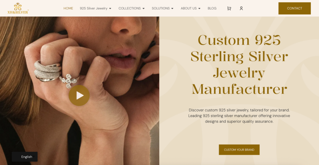
Task: Expand the ABOUT US dropdown arrow
Action: tap(199, 8)
